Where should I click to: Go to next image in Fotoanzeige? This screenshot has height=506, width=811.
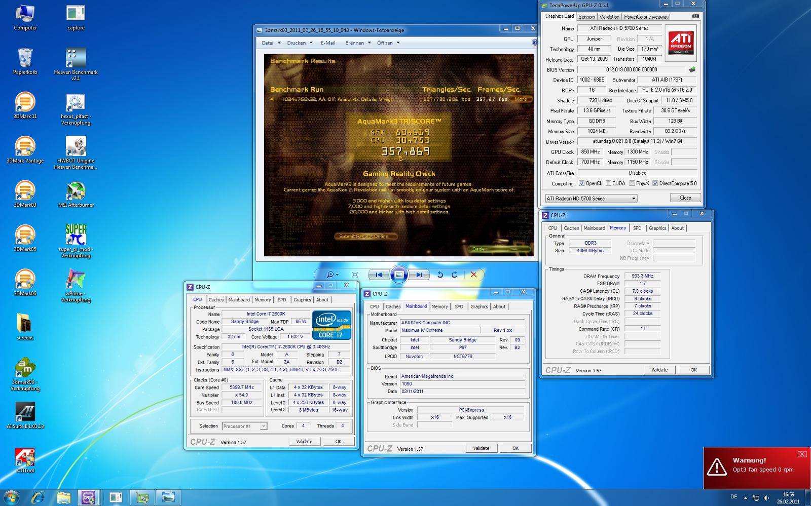click(419, 275)
